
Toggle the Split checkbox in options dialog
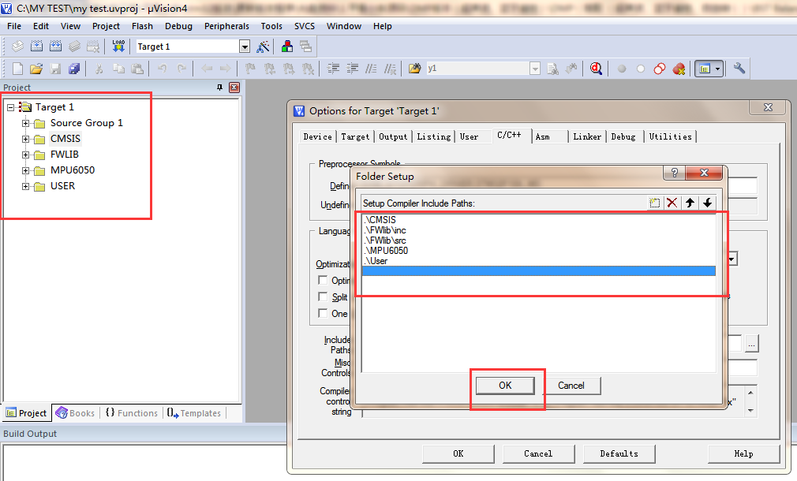point(323,296)
